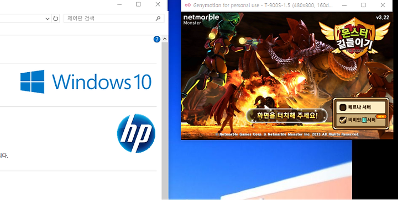Tap the 화면을 터치해 주세요! button
Screen dimensions: 398x200
[x=287, y=116]
